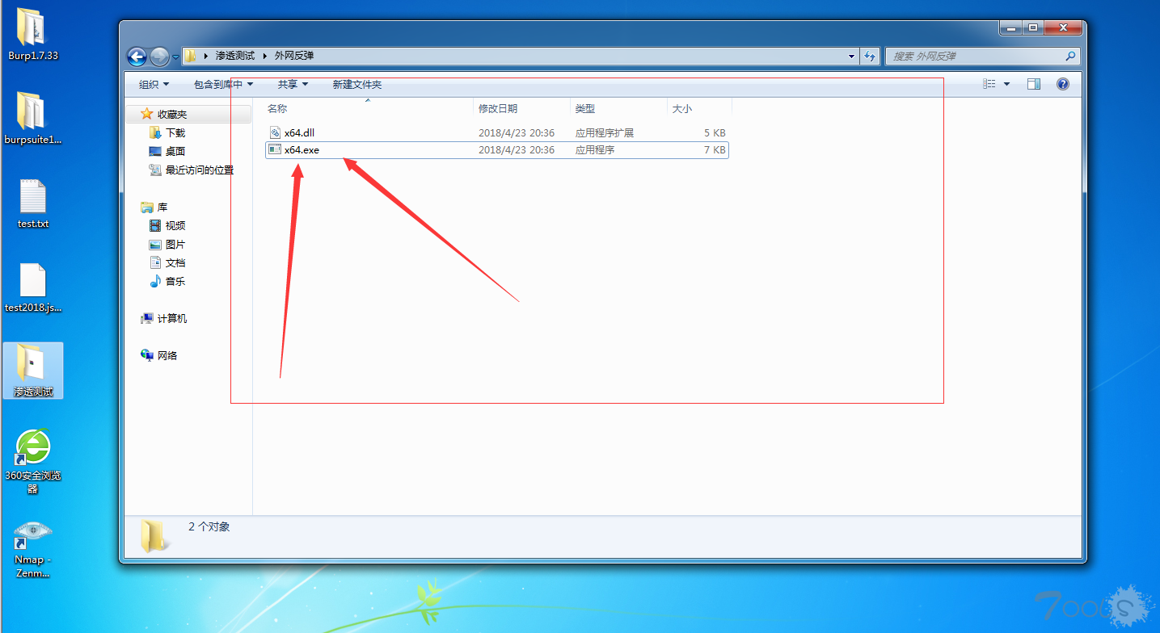This screenshot has width=1160, height=633.
Task: Click the 7 KB size cell
Action: pyautogui.click(x=715, y=149)
